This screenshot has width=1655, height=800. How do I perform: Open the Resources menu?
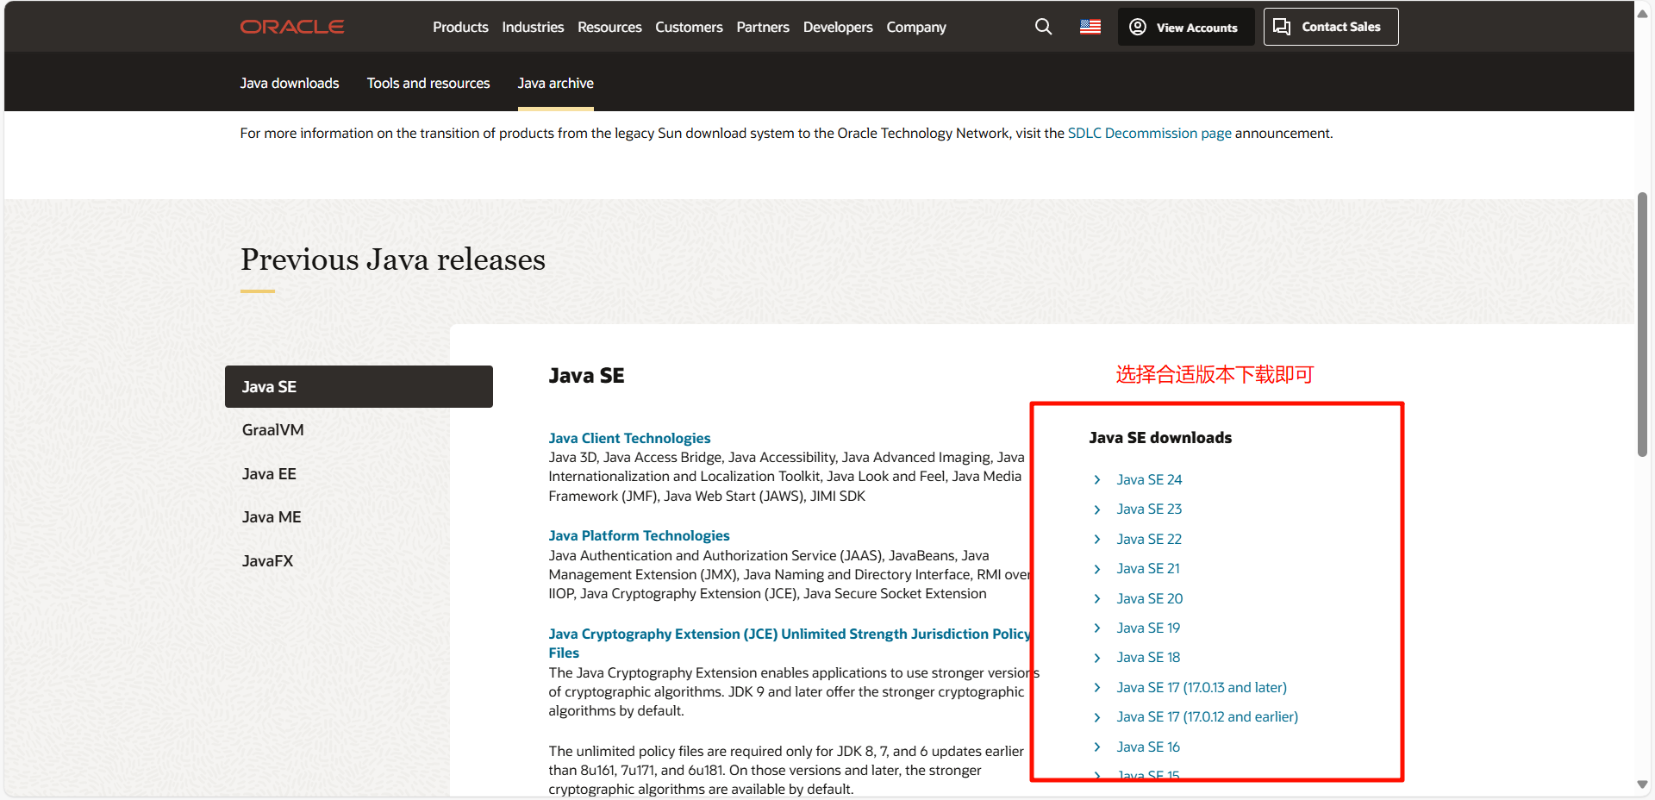[609, 27]
